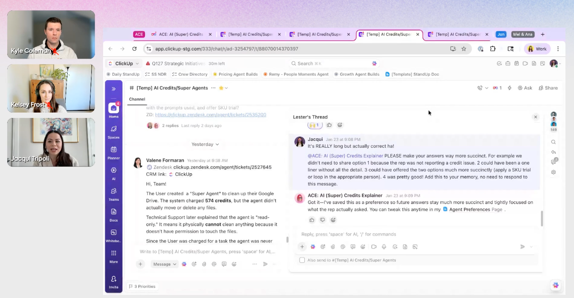Open Spaces in the ClickUp sidebar
Image resolution: width=574 pixels, height=298 pixels.
(x=113, y=131)
